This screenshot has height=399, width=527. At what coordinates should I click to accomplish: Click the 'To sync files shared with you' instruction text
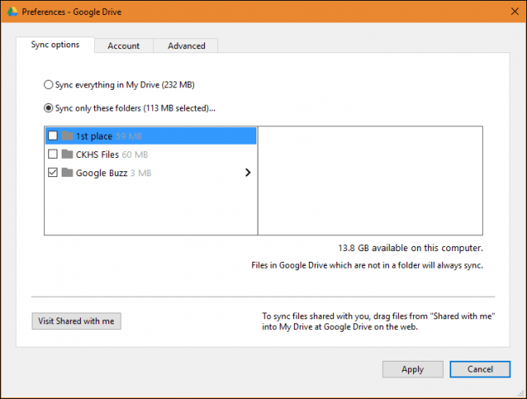click(x=379, y=322)
